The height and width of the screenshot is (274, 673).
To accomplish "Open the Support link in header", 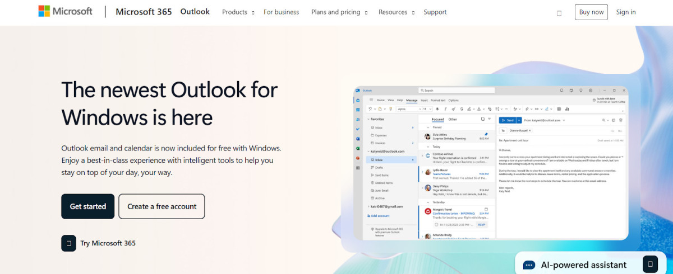I will pos(435,12).
